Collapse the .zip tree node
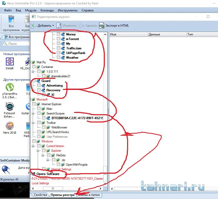 coord(48,160)
